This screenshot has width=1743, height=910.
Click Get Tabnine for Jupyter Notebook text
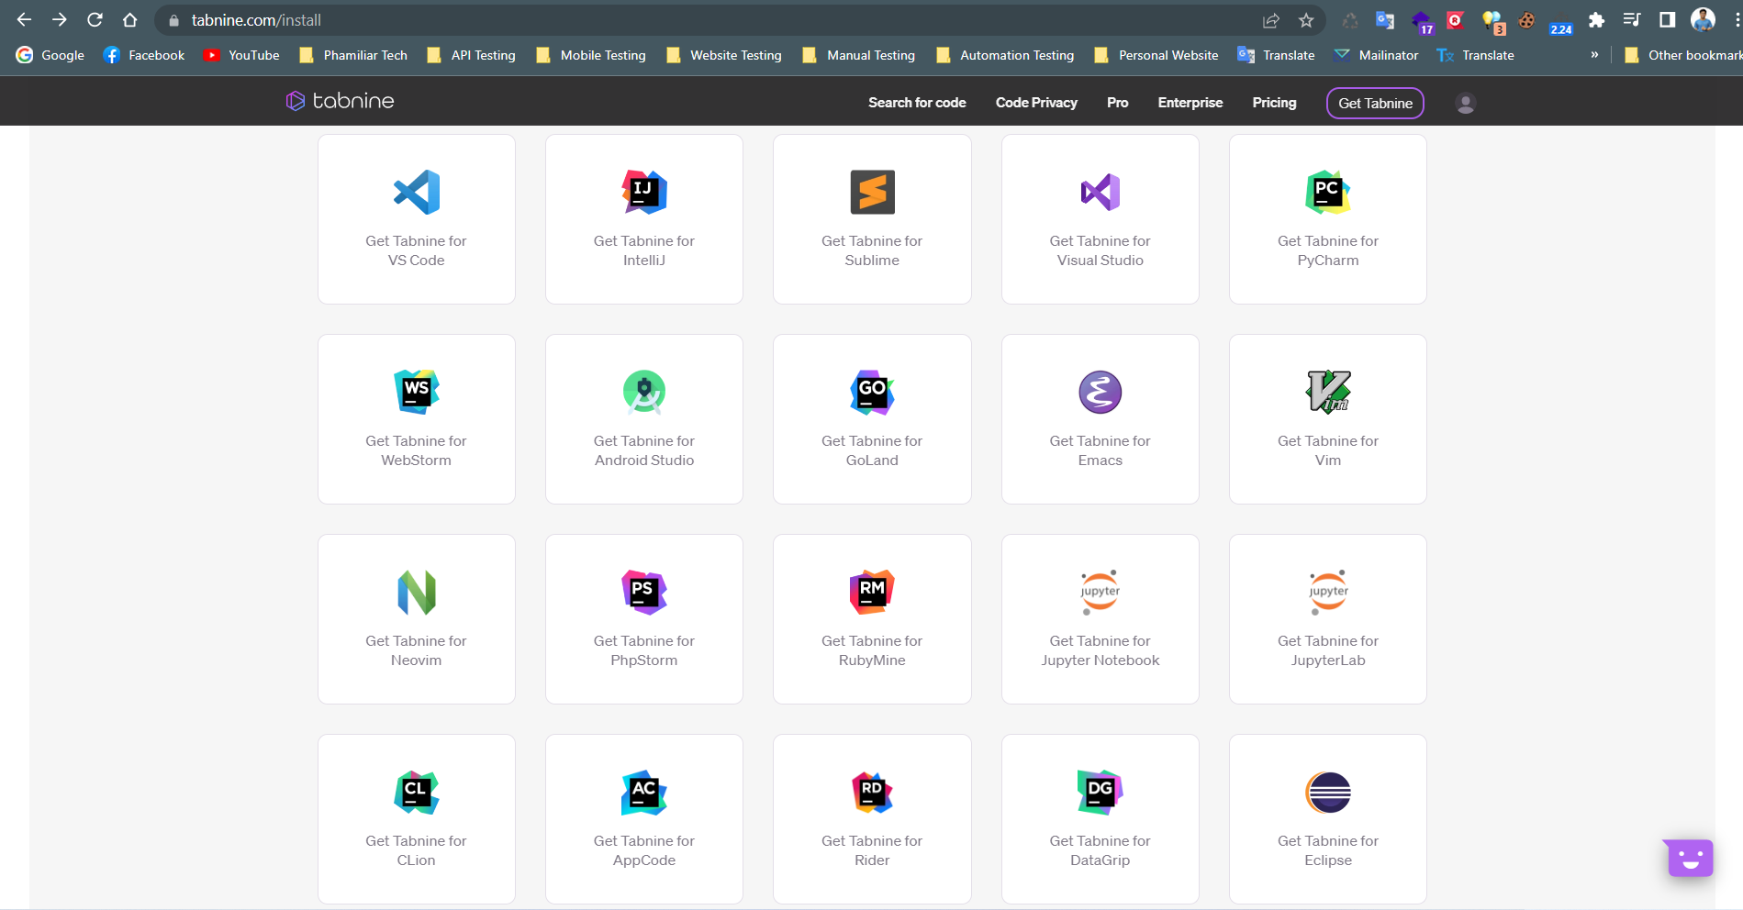tap(1100, 650)
